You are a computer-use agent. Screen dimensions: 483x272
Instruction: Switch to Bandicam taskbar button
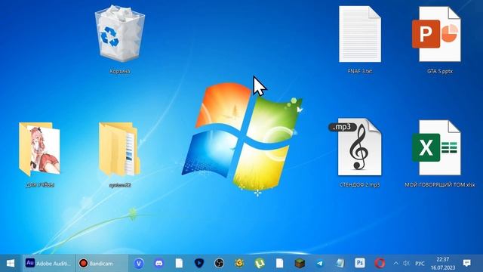coord(102,264)
